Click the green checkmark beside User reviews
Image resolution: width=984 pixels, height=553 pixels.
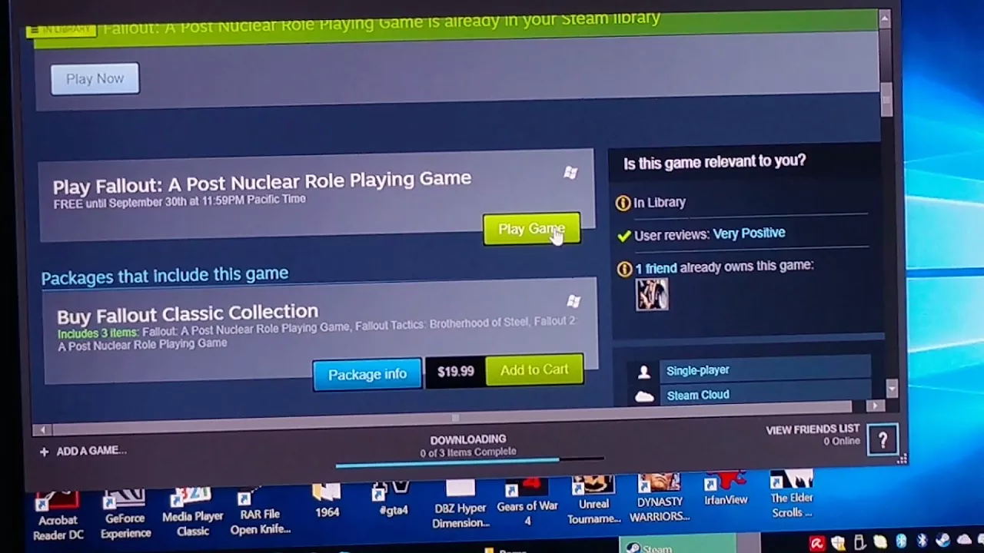(x=624, y=236)
